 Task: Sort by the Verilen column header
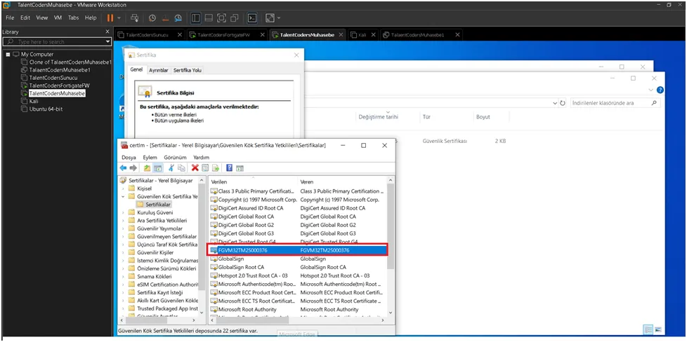point(253,181)
